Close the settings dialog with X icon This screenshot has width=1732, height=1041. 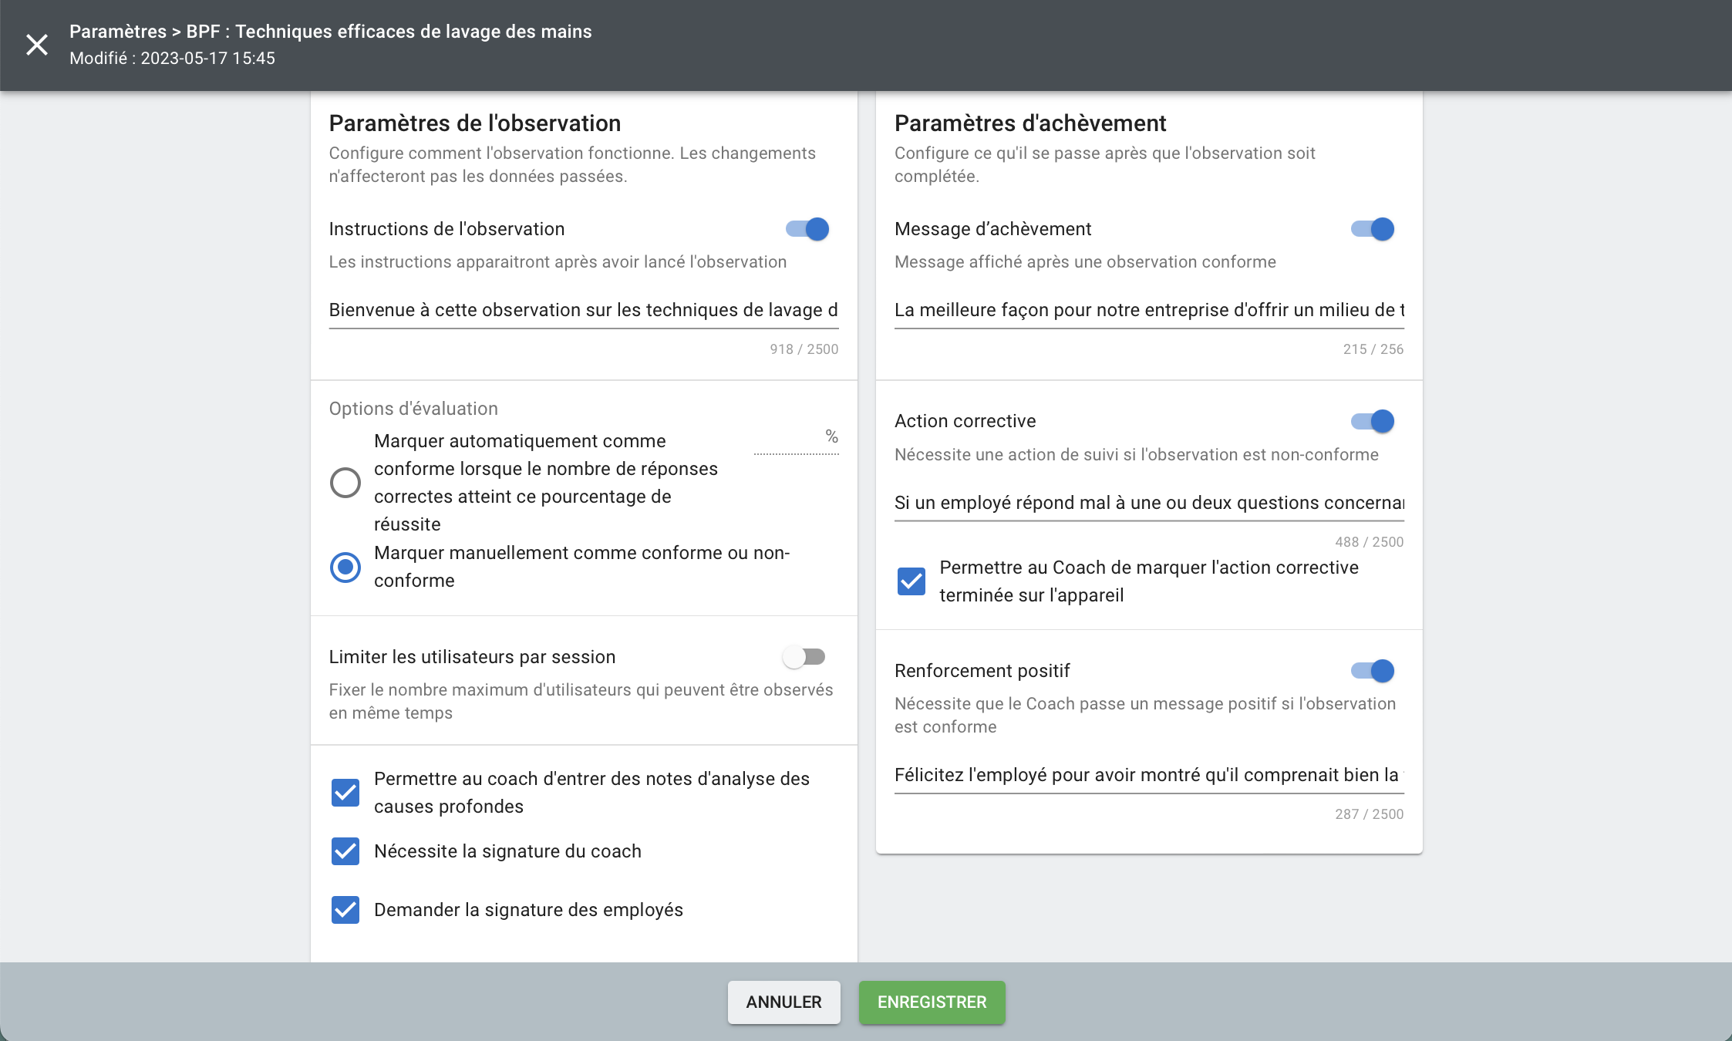37,45
